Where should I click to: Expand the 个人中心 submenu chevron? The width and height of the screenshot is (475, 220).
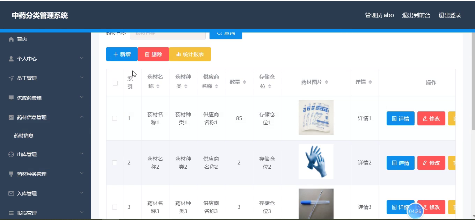coord(82,58)
